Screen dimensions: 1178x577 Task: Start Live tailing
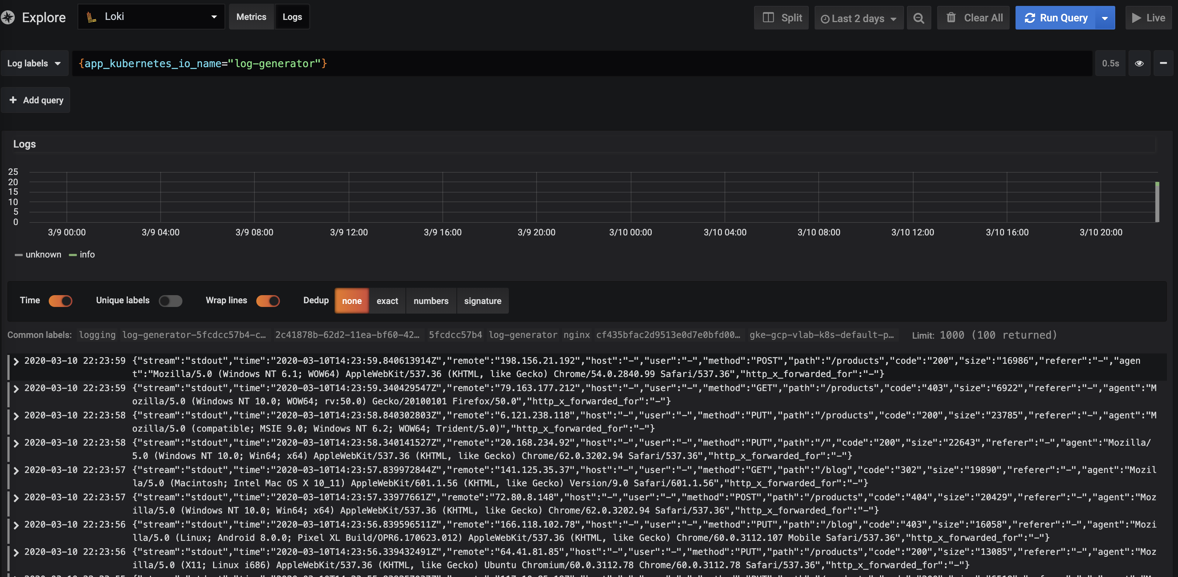1148,18
